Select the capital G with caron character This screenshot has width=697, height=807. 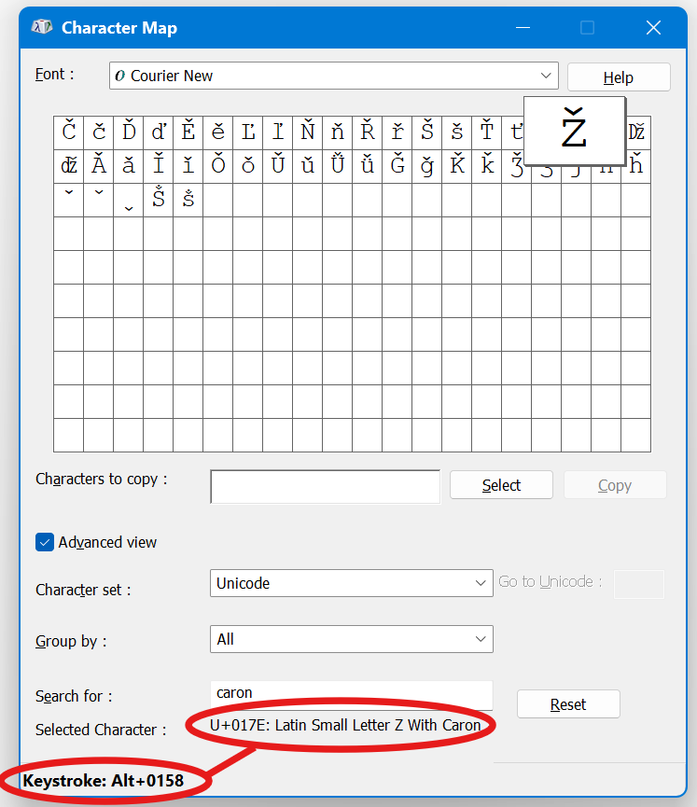pyautogui.click(x=397, y=166)
